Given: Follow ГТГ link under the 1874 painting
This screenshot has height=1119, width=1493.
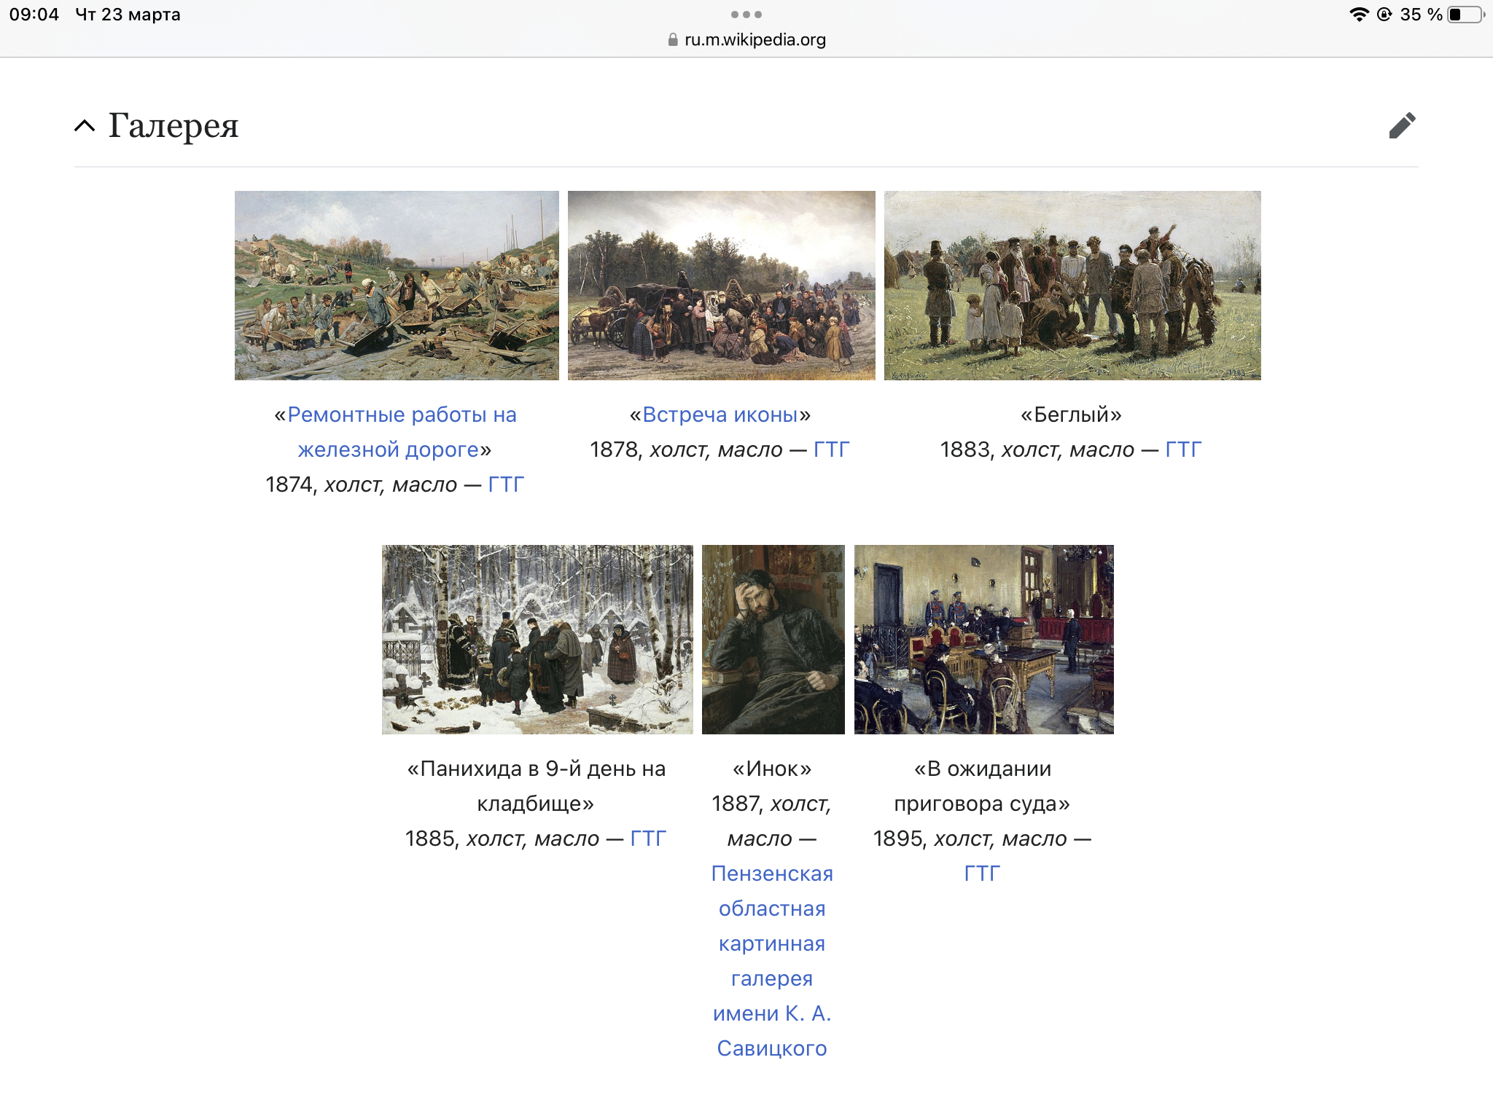Looking at the screenshot, I should [x=506, y=484].
